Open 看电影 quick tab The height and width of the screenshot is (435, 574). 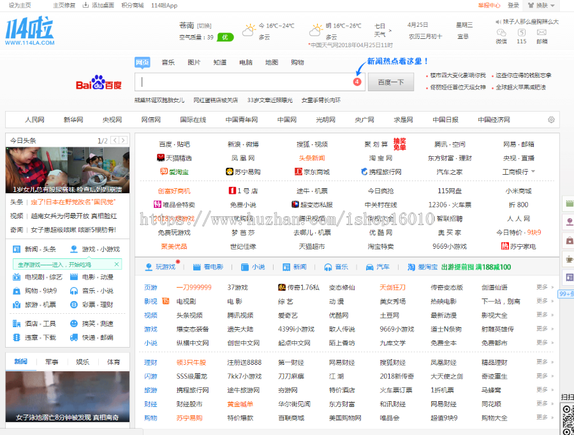(x=209, y=267)
